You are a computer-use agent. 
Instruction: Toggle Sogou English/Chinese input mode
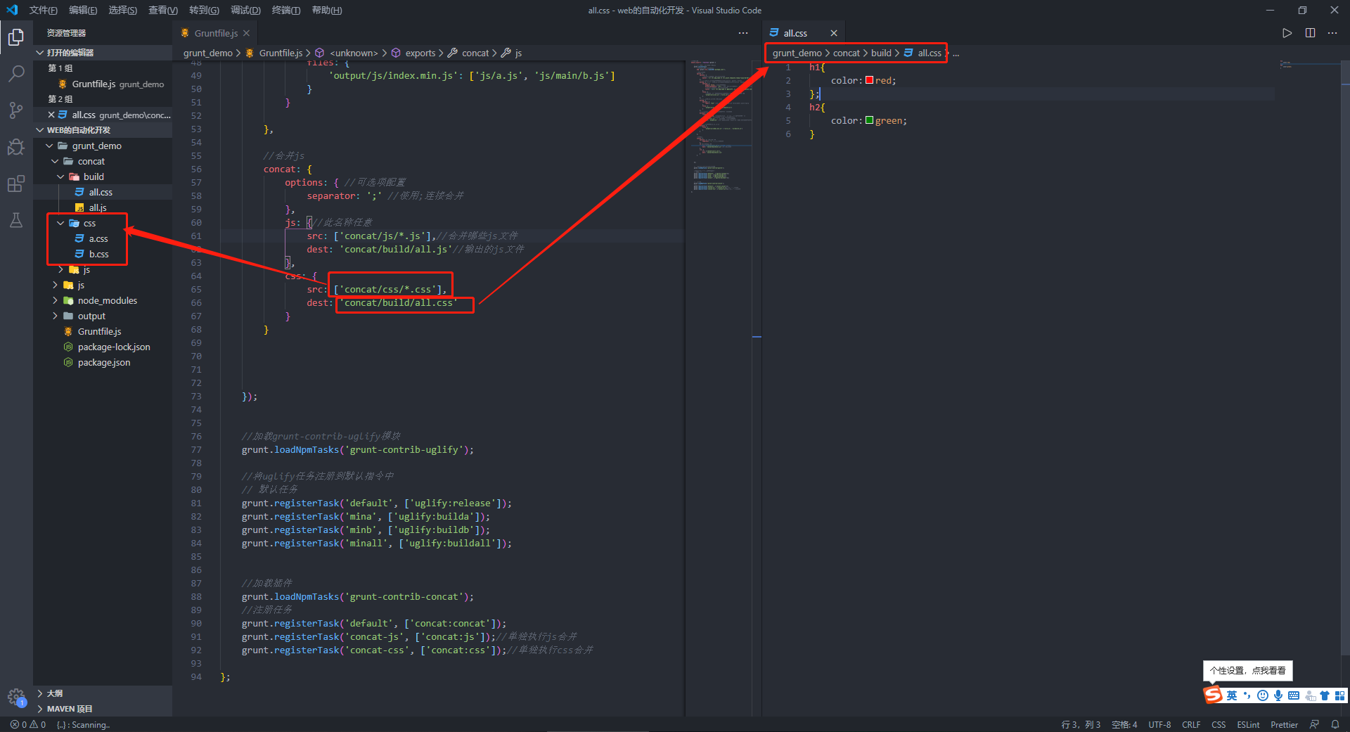tap(1232, 695)
